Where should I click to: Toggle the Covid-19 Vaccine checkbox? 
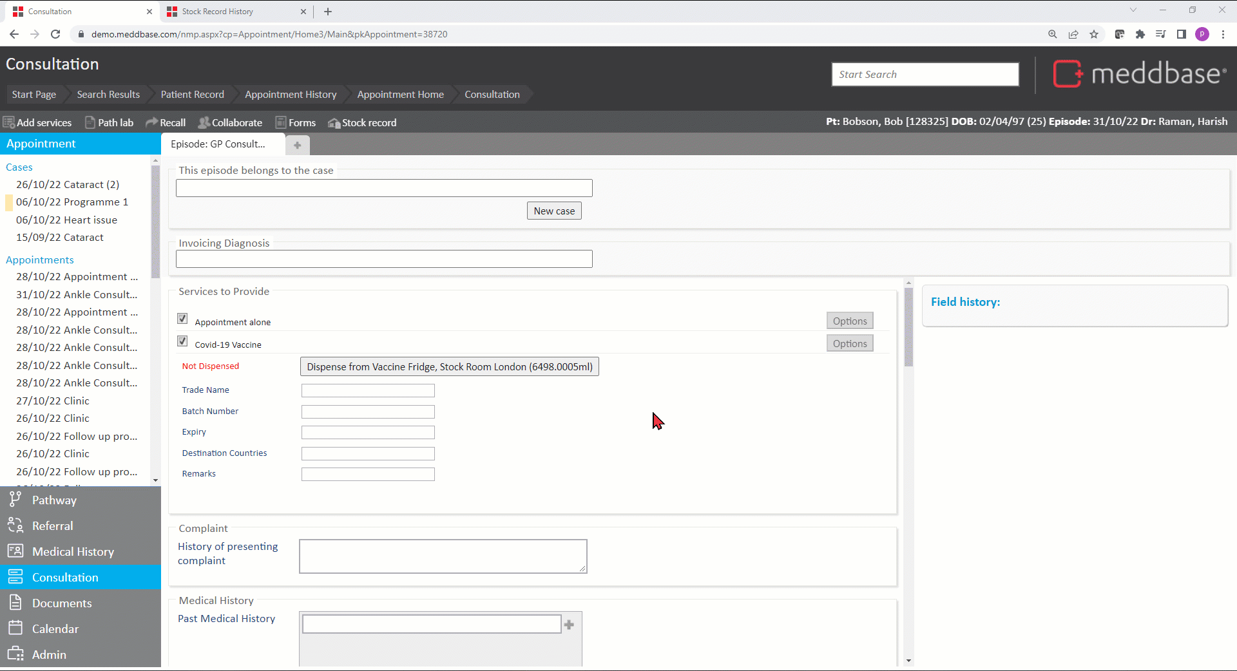pos(182,341)
